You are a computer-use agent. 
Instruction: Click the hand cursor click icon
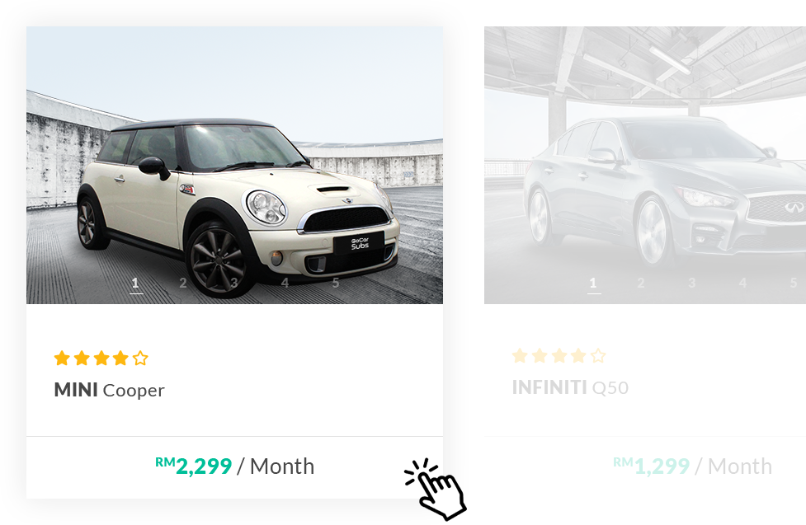(x=436, y=489)
